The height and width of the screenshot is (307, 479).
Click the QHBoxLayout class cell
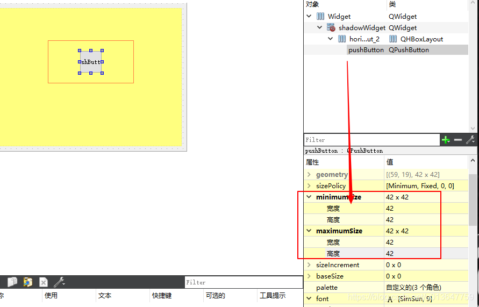[x=421, y=39]
